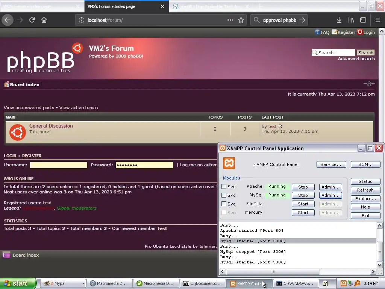Click the help question mark taskbar icon
This screenshot has width=385, height=289.
point(326,283)
